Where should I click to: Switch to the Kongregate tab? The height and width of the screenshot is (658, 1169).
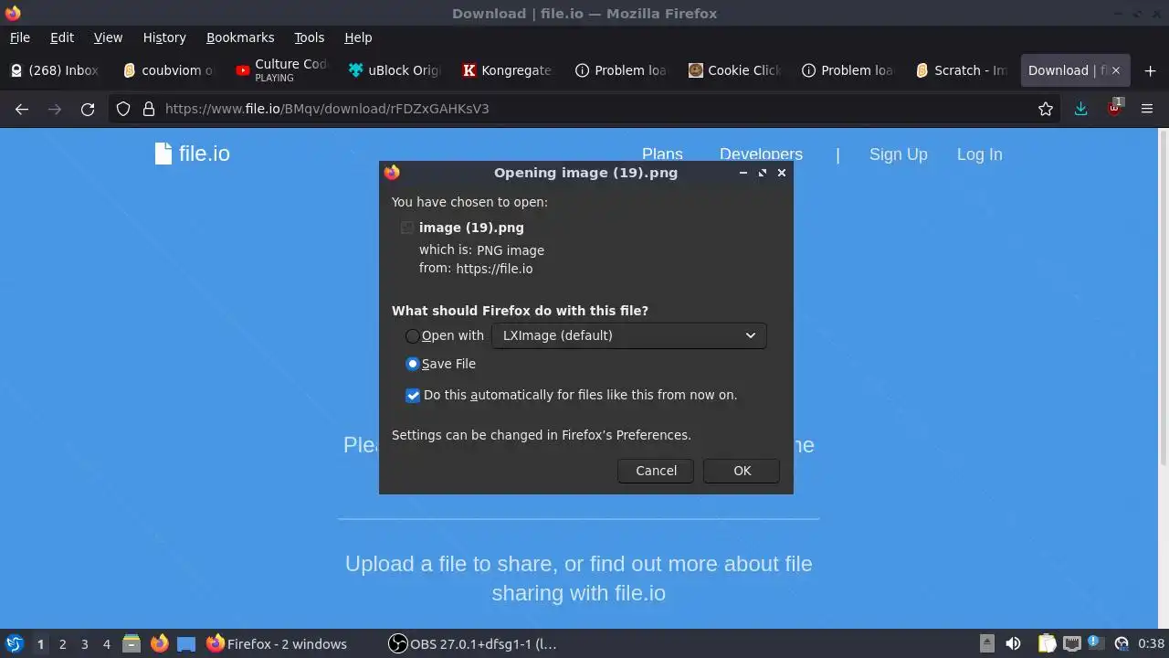508,70
